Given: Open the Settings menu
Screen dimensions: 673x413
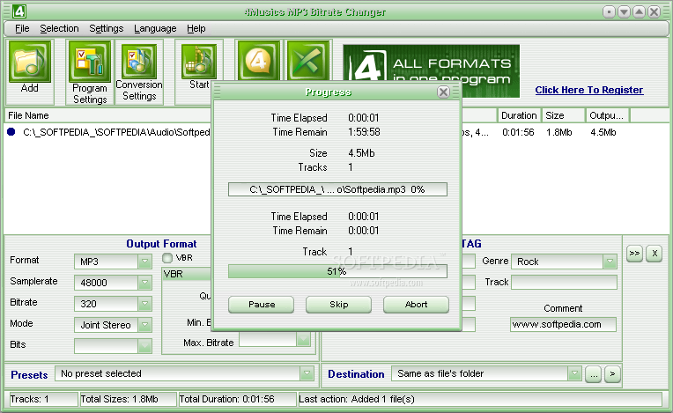Looking at the screenshot, I should pyautogui.click(x=106, y=28).
